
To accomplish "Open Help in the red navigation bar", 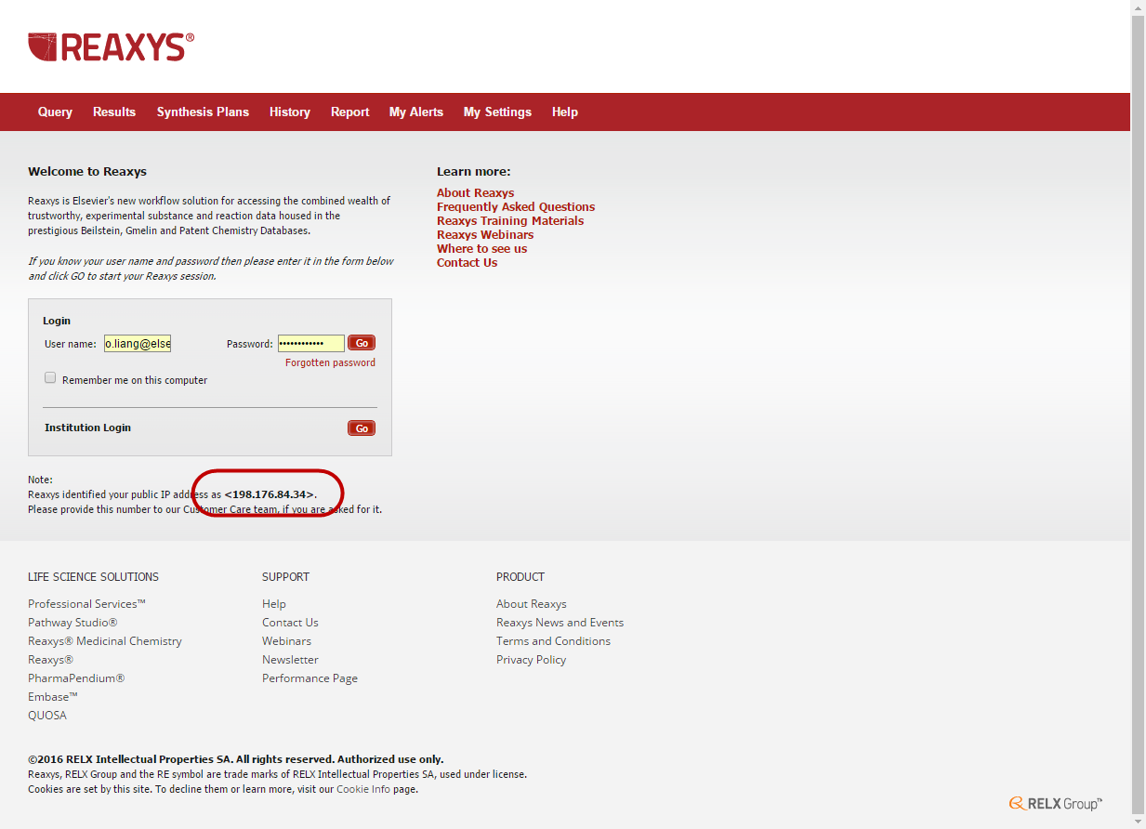I will pyautogui.click(x=565, y=112).
